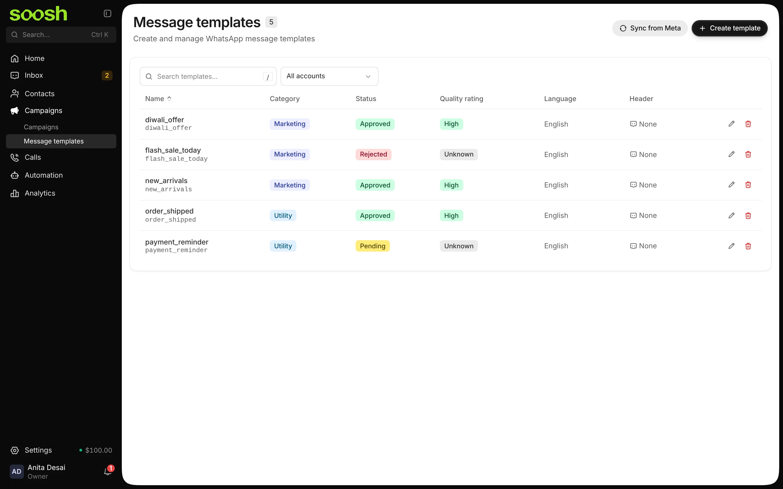Delete the order_shipped template
This screenshot has width=783, height=489.
pyautogui.click(x=748, y=215)
